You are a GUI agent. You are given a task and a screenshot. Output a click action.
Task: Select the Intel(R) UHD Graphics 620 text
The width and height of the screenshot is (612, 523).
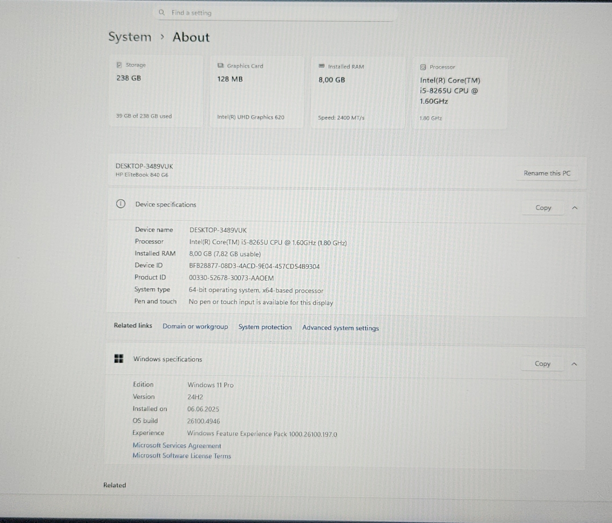(x=250, y=117)
